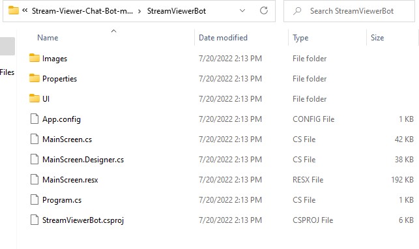Select the Program.cs file name

pyautogui.click(x=62, y=200)
